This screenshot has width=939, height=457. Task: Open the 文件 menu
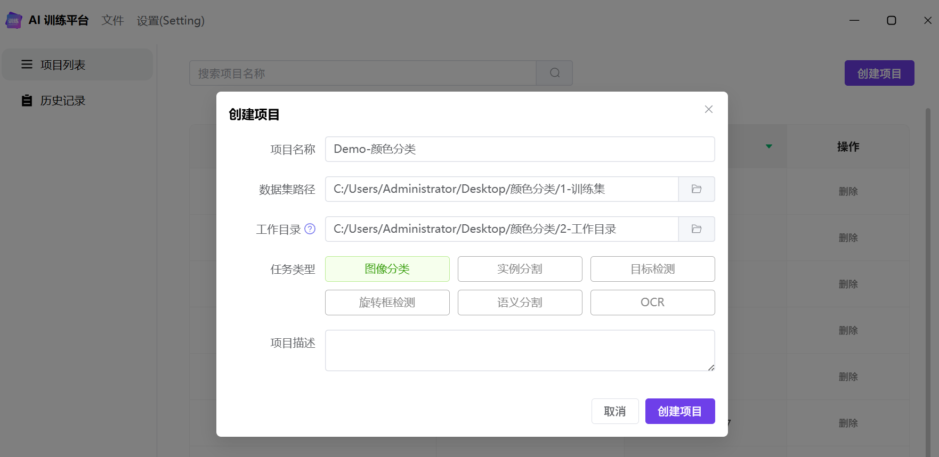point(112,21)
